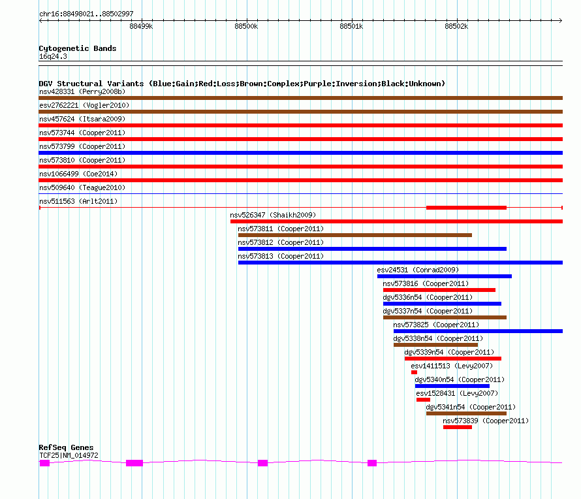This screenshot has height=499, width=581.
Task: Click the brown dgv5338n54 bar
Action: 436,345
